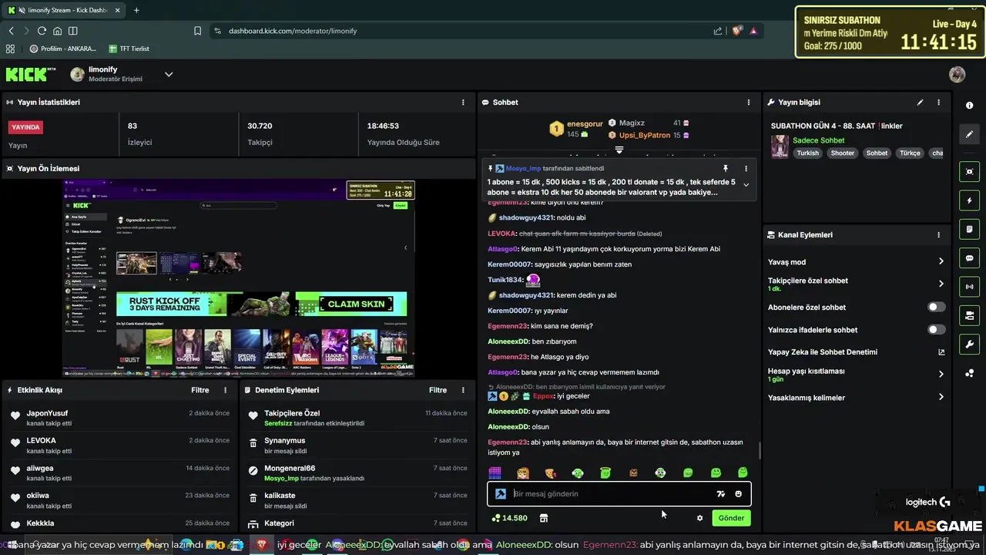This screenshot has height=555, width=986.
Task: Open the TFT Tierlist bookmark
Action: click(x=129, y=49)
